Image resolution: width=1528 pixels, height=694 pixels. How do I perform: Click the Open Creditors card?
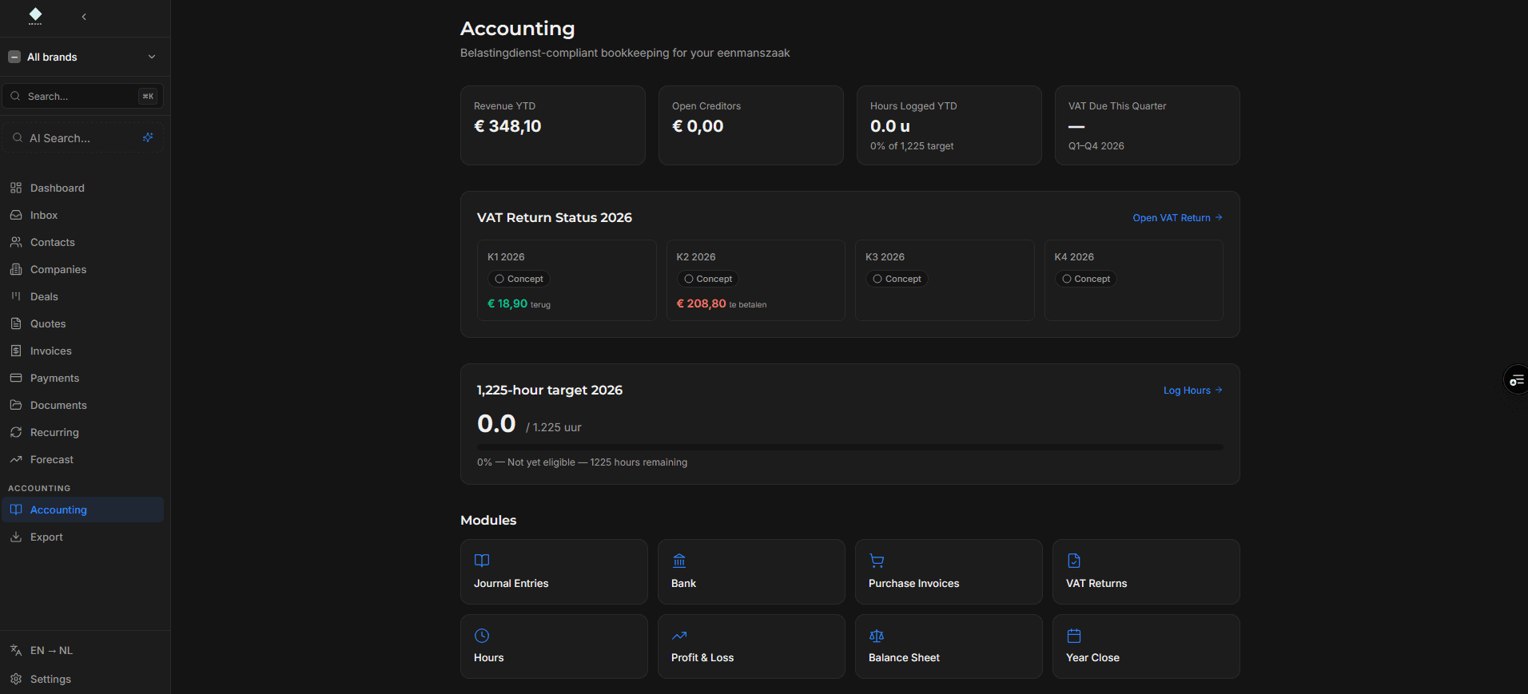pyautogui.click(x=751, y=125)
